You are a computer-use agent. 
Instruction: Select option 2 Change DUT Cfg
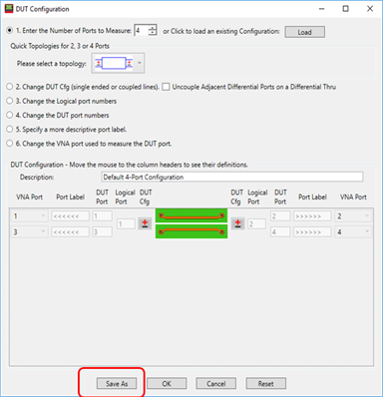click(10, 87)
